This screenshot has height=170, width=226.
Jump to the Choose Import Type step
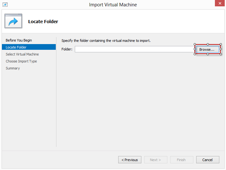pyautogui.click(x=21, y=61)
